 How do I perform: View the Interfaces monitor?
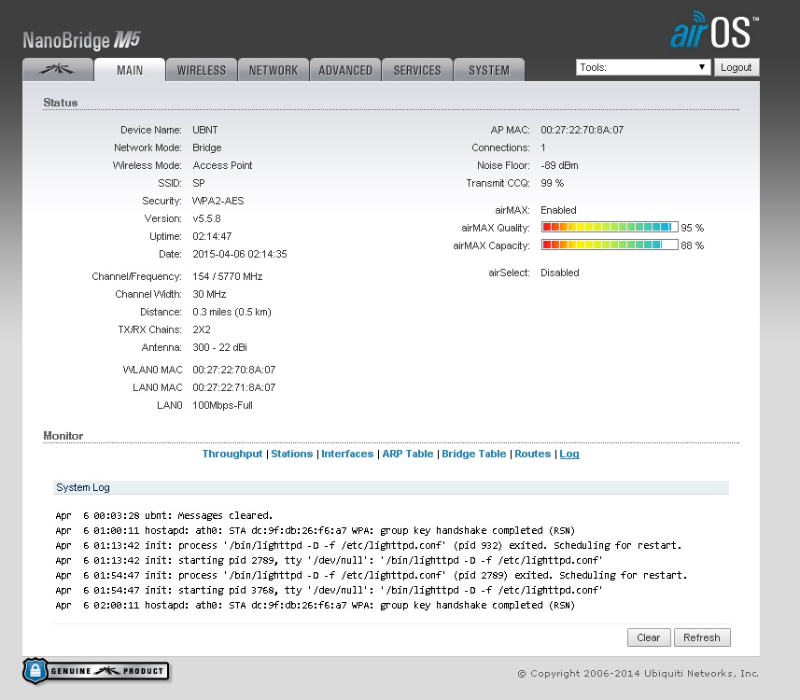(x=347, y=454)
